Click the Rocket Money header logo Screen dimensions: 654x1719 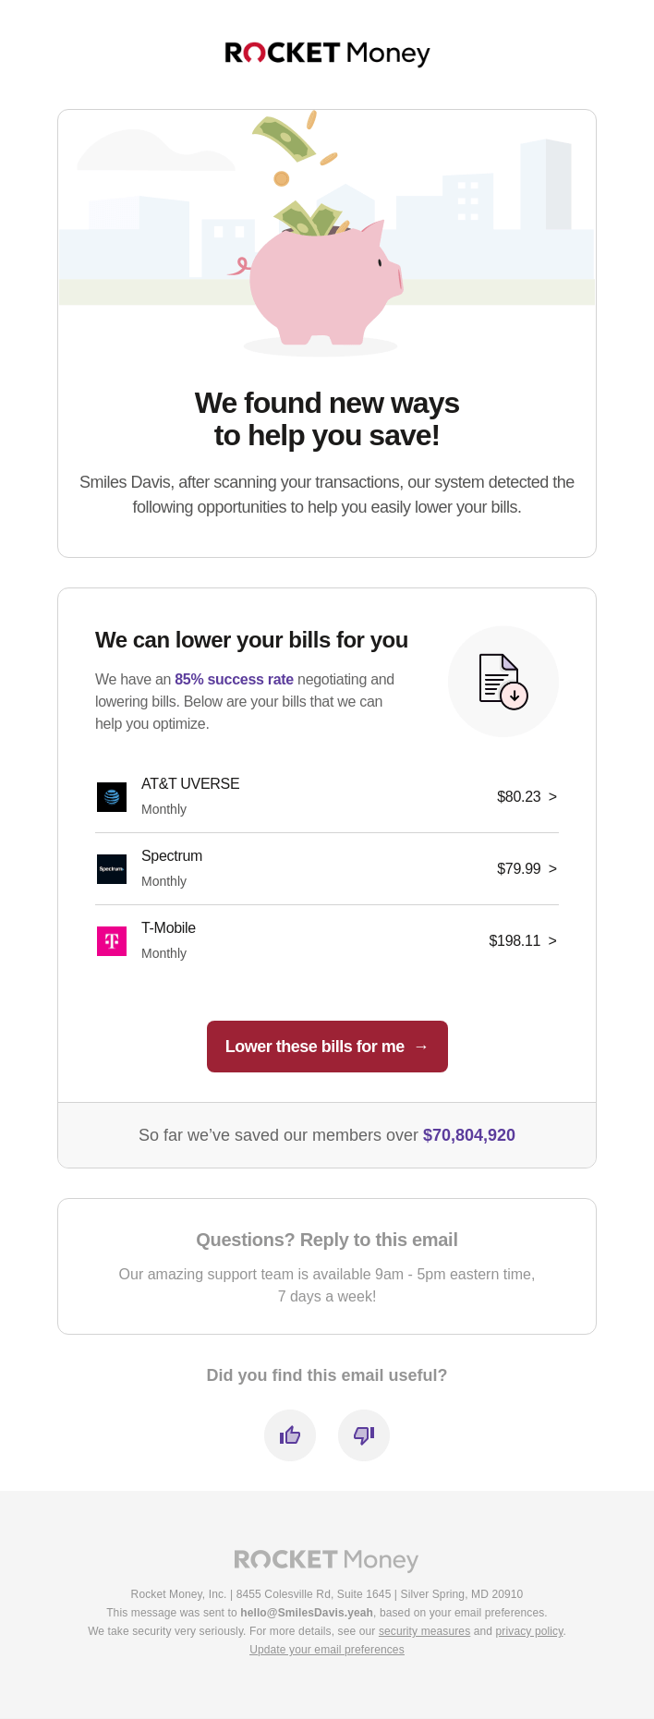(326, 54)
